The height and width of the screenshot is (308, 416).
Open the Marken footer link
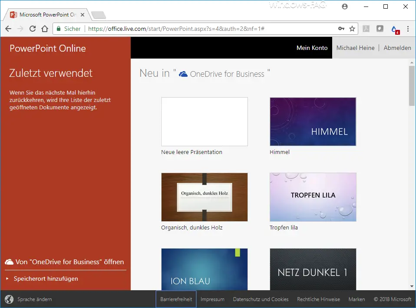click(x=357, y=299)
